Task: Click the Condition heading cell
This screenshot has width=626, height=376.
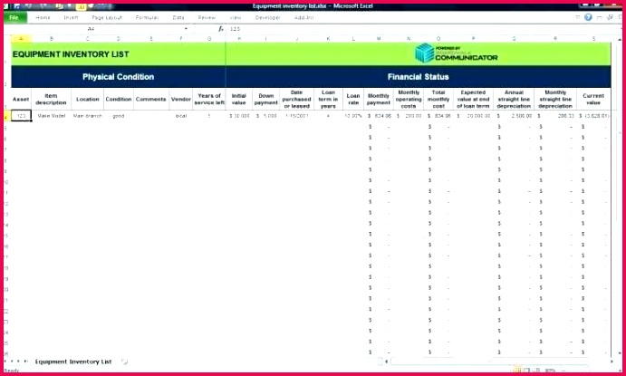Action: point(119,99)
